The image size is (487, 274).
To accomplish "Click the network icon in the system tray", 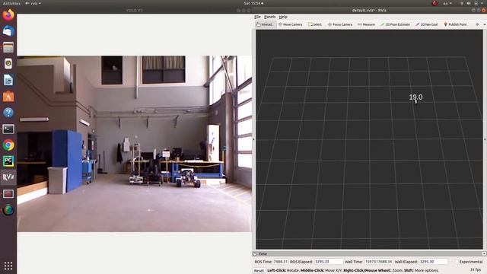I will click(462, 3).
